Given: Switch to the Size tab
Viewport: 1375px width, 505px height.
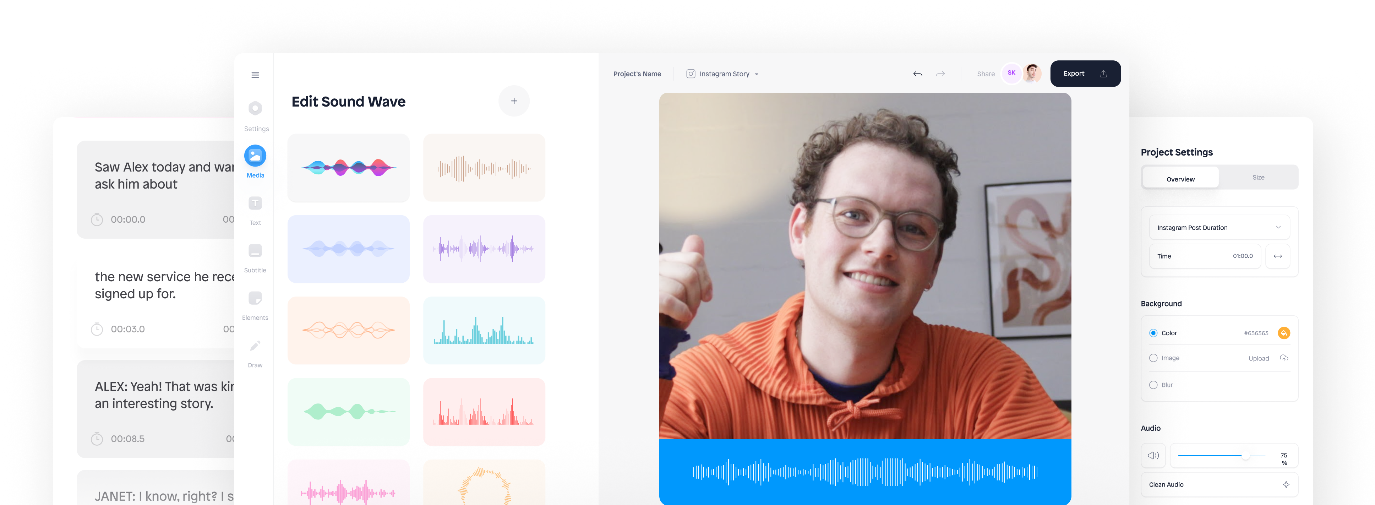Looking at the screenshot, I should pyautogui.click(x=1258, y=178).
